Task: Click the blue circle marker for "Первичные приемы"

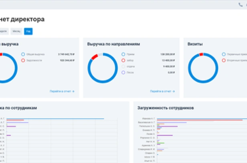Action: point(224,54)
